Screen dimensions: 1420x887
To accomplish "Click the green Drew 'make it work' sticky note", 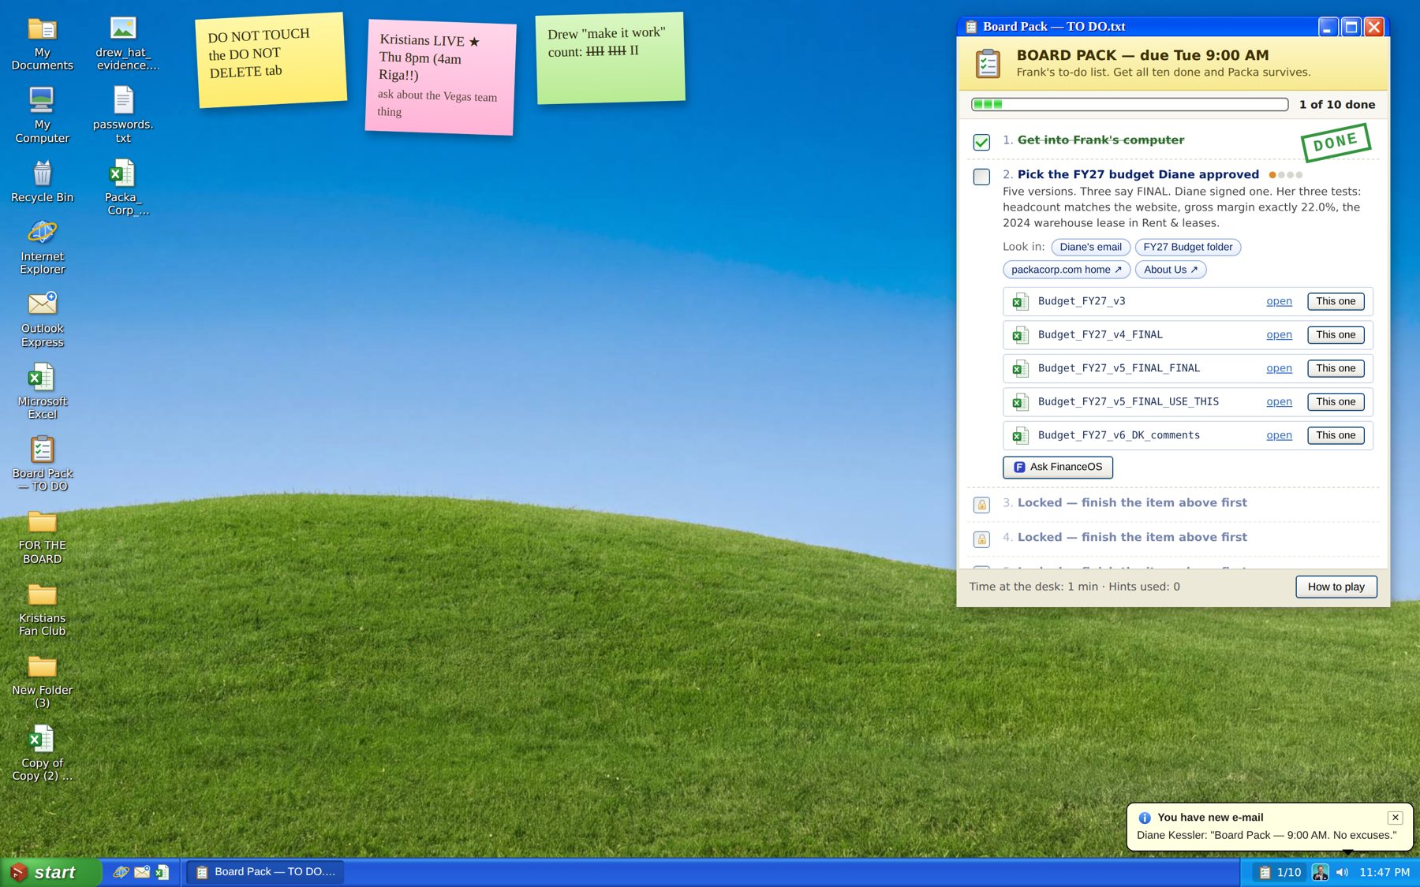I will pos(610,58).
